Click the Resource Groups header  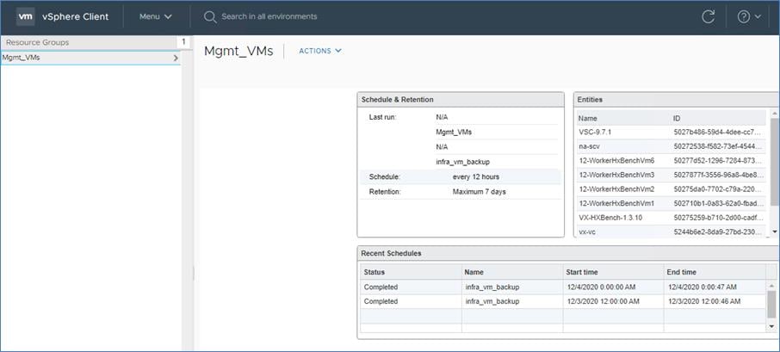pyautogui.click(x=89, y=42)
